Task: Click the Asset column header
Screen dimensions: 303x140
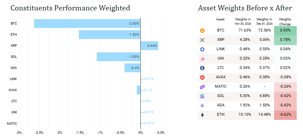Action: 220,19
